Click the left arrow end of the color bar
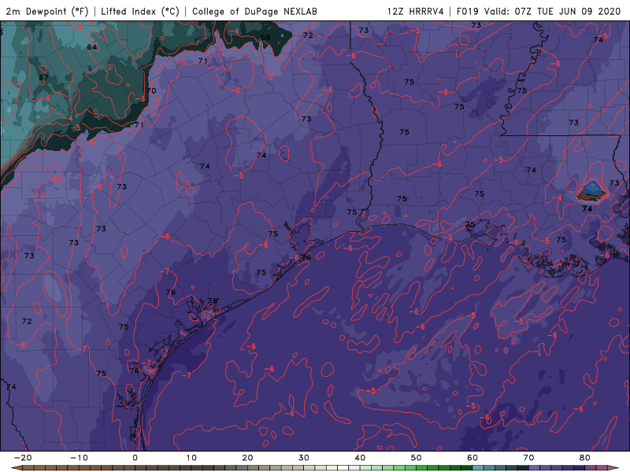 pos(15,468)
